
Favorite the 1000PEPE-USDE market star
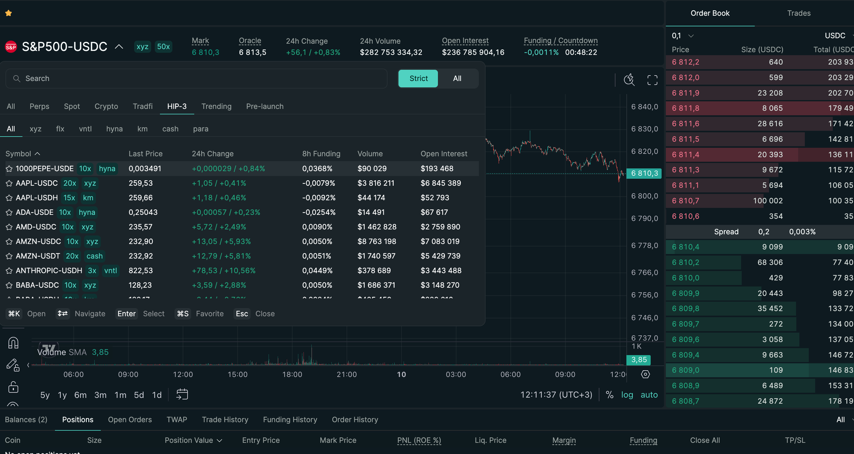click(9, 169)
